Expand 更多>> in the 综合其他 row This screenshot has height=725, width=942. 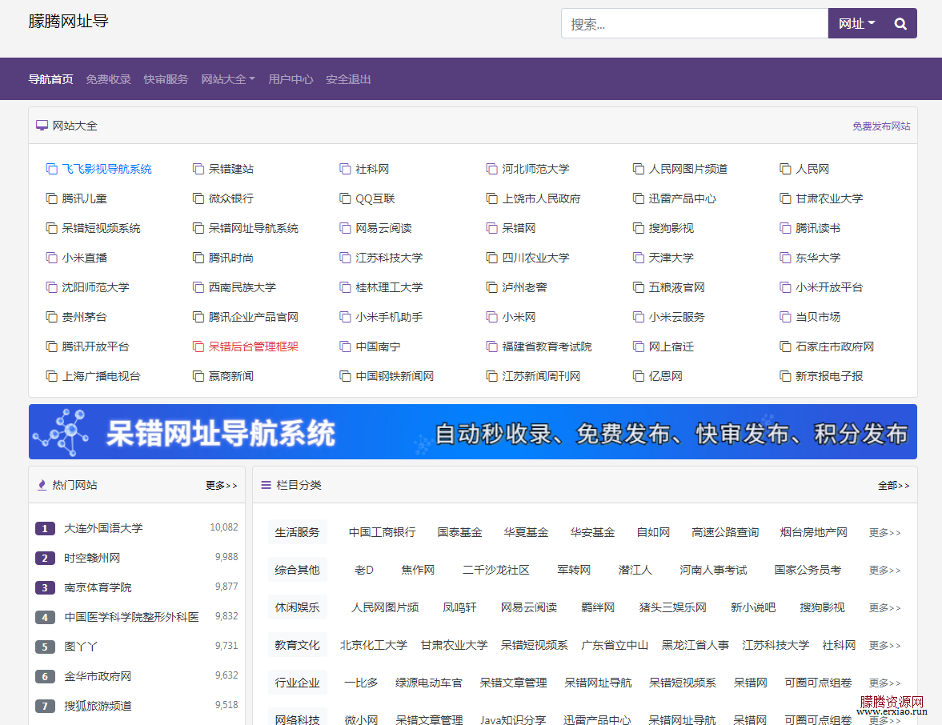(x=885, y=570)
